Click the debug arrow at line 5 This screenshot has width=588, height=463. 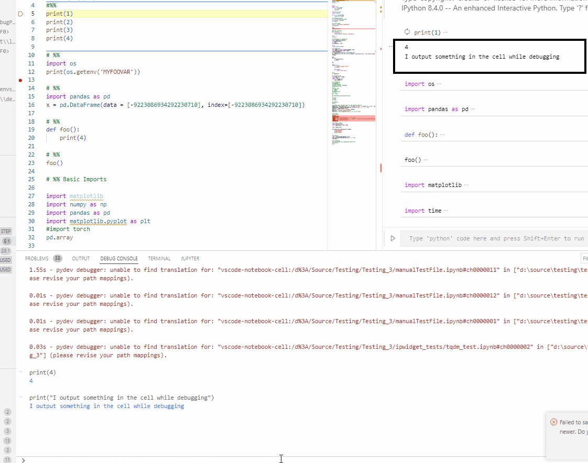(x=21, y=14)
